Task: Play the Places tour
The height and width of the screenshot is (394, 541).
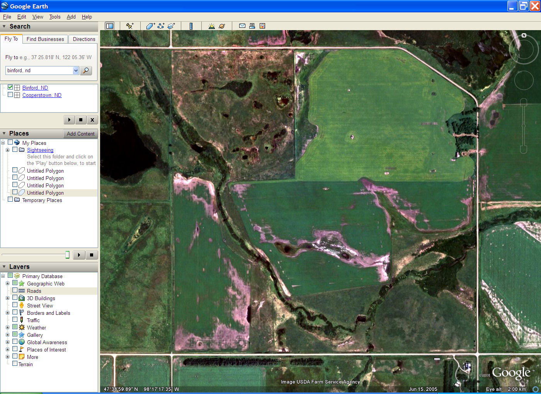Action: coord(79,255)
